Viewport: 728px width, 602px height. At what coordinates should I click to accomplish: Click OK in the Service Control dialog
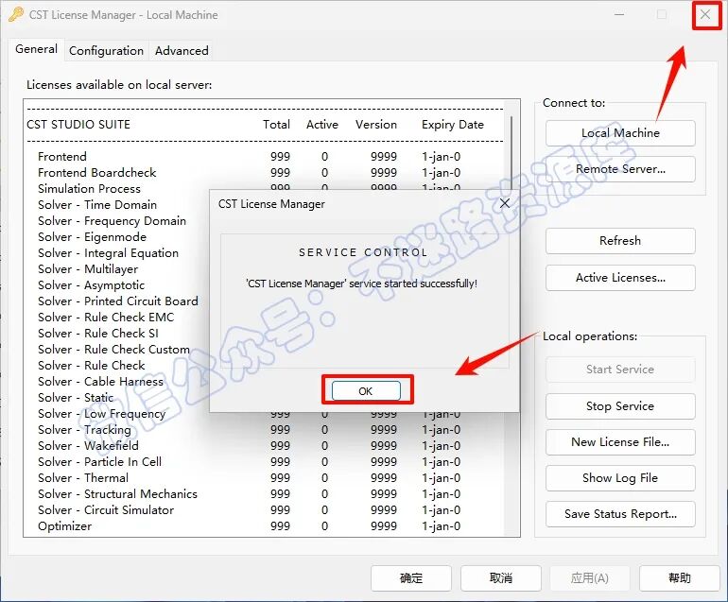click(x=366, y=391)
